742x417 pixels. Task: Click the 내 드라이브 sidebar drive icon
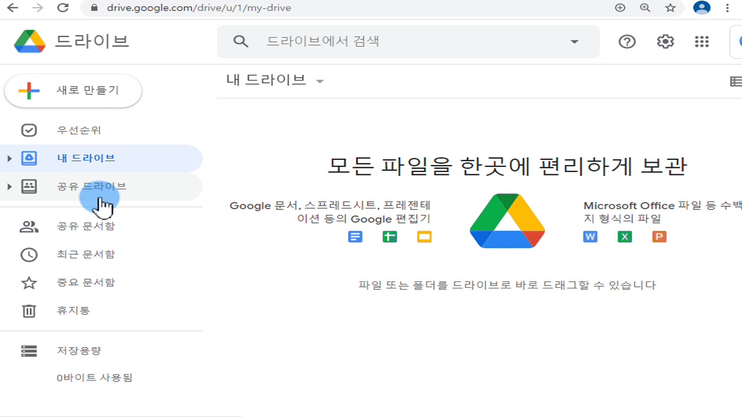tap(29, 158)
